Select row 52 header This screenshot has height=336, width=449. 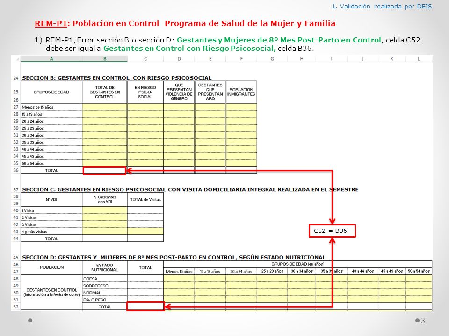[16, 307]
